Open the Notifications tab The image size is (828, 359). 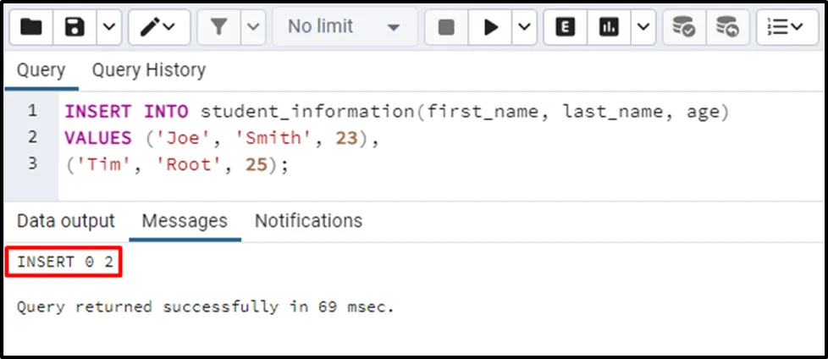click(x=308, y=221)
